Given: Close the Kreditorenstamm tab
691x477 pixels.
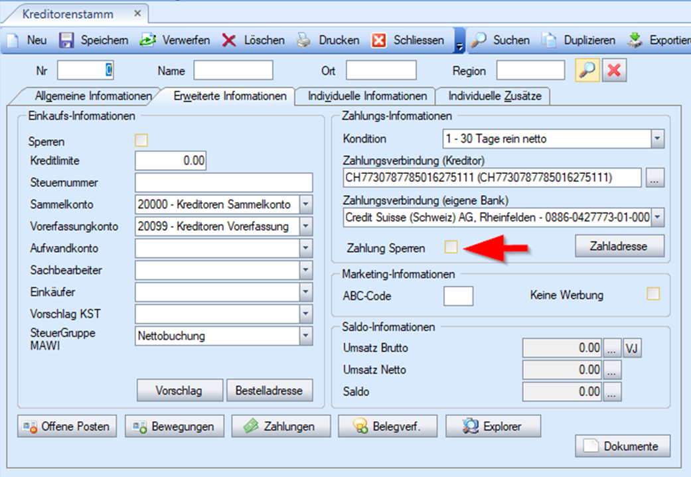Looking at the screenshot, I should 137,14.
